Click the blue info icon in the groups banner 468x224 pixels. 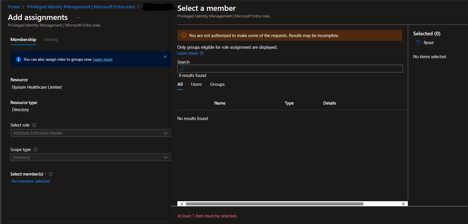coord(19,59)
